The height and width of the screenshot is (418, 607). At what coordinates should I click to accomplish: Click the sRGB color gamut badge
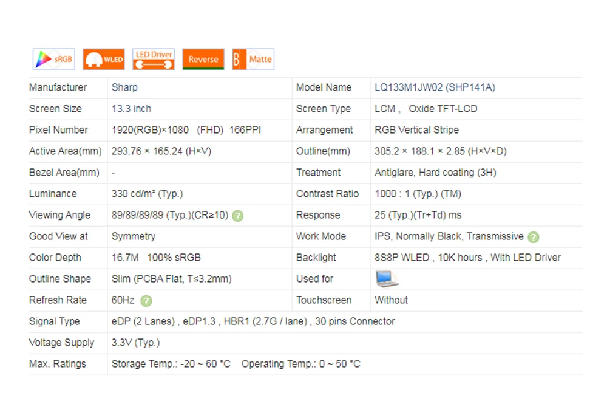(54, 60)
